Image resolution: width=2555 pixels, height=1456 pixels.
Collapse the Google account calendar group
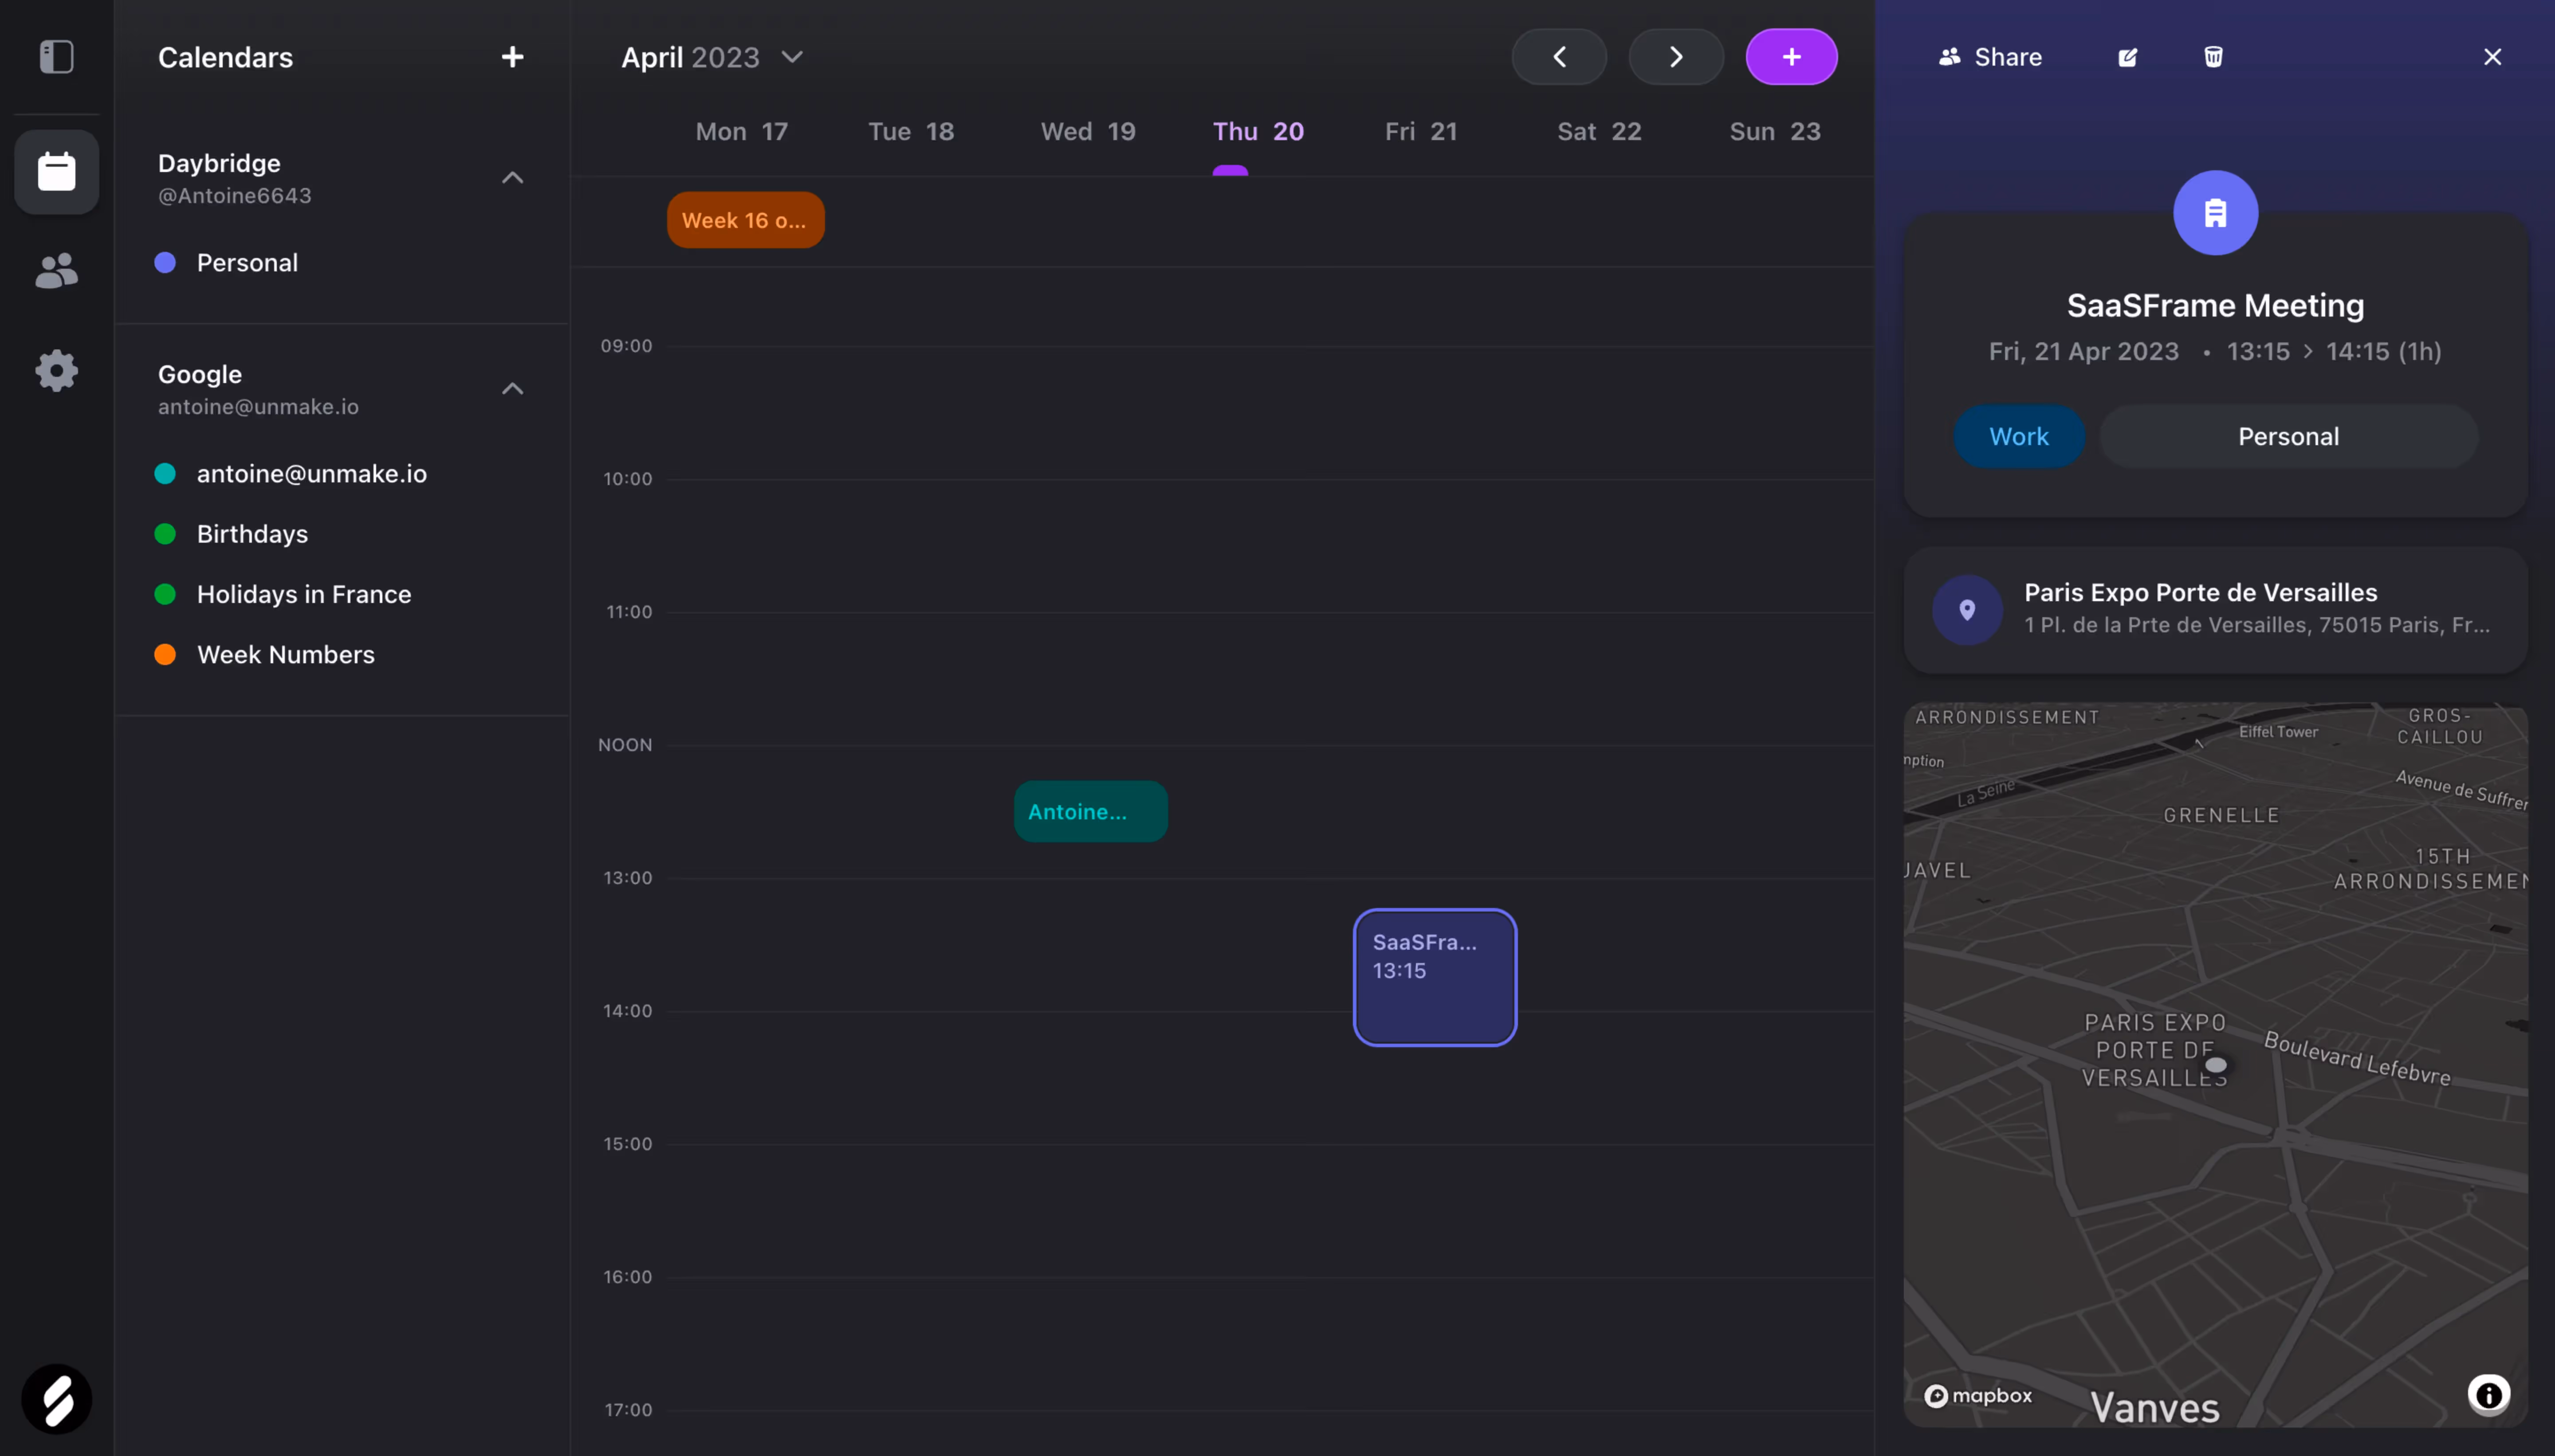[x=512, y=389]
